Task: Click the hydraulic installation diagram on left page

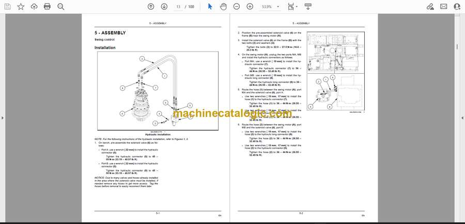Action: 158,91
